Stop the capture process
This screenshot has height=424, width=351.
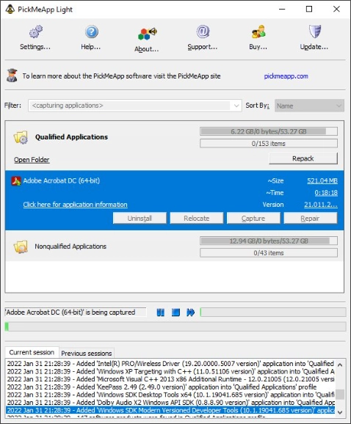click(x=175, y=312)
